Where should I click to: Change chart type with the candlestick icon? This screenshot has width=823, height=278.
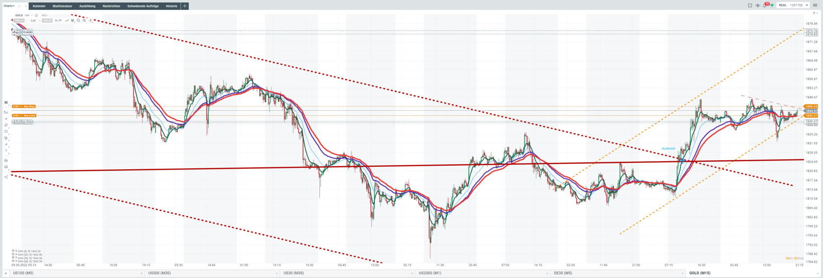73,21
